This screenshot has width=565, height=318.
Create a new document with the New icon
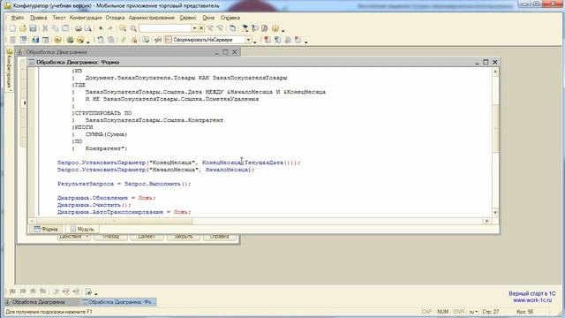click(x=12, y=28)
